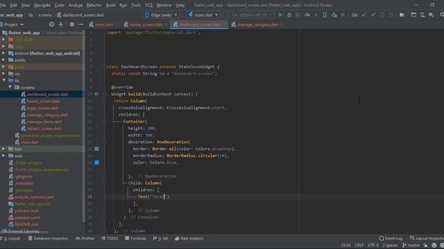Viewport: 444px width, 249px height.
Task: Open the VCS menu
Action: 148,5
